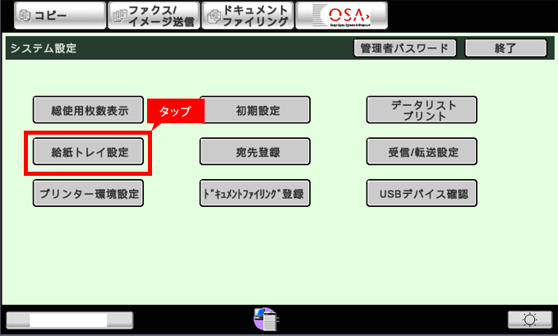
Task: Open ドキュメントファイリング登録 button
Action: (x=255, y=195)
